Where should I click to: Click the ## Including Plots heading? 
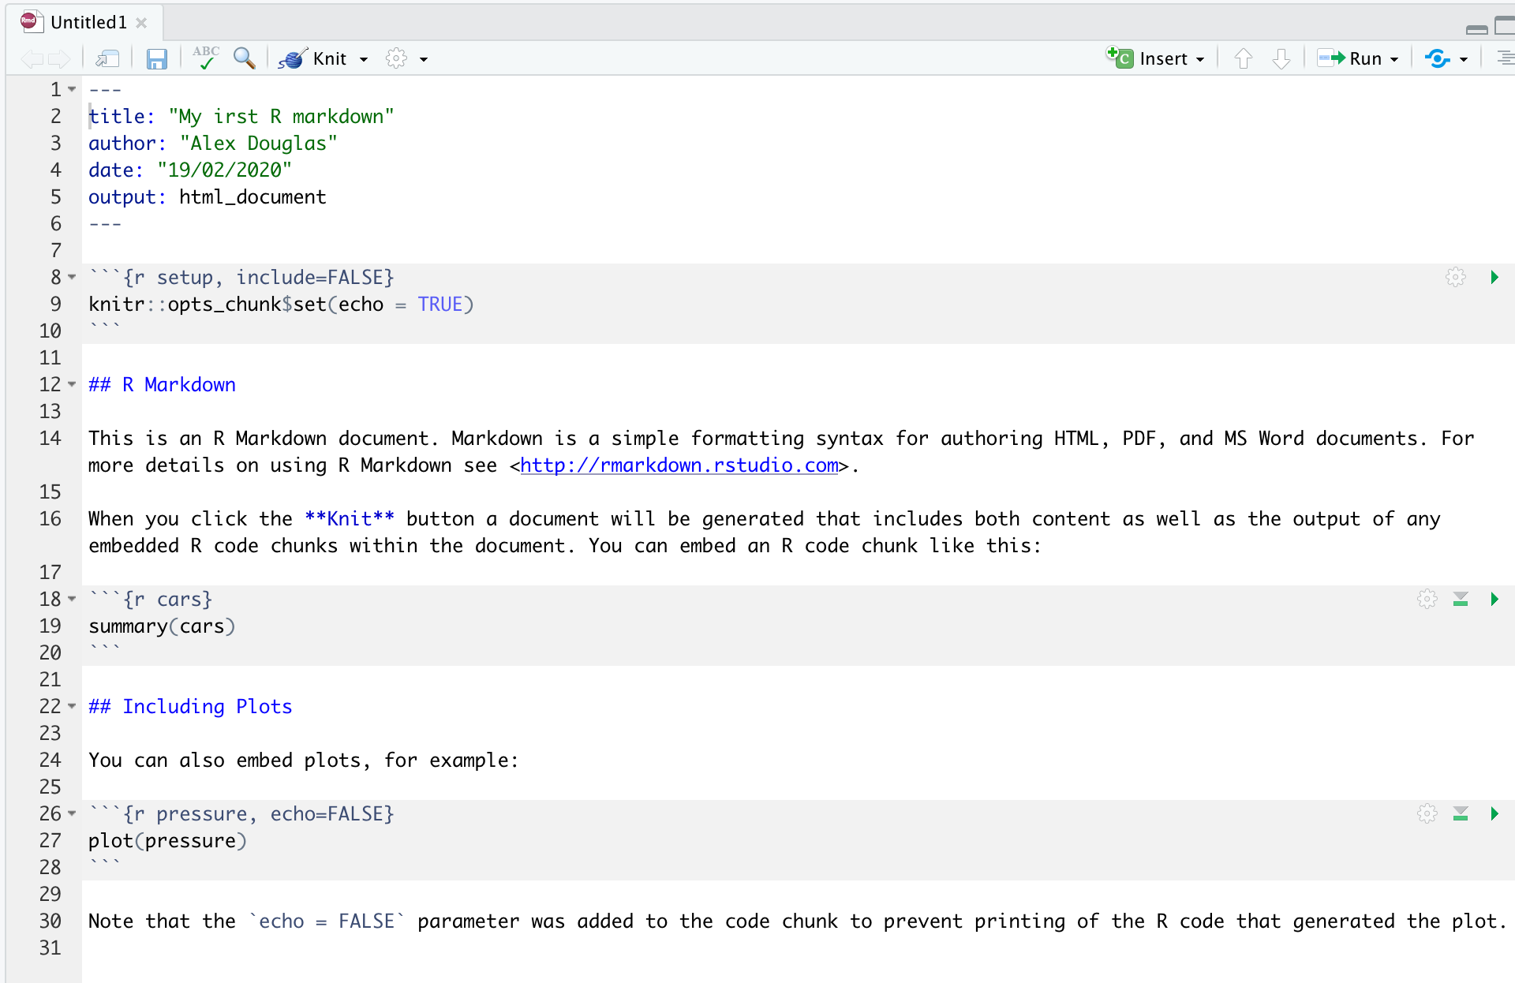[190, 707]
